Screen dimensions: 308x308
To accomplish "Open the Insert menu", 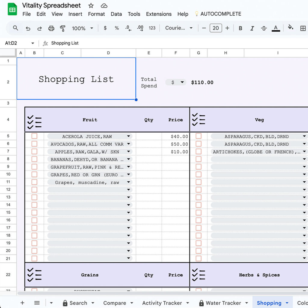I will coord(75,14).
